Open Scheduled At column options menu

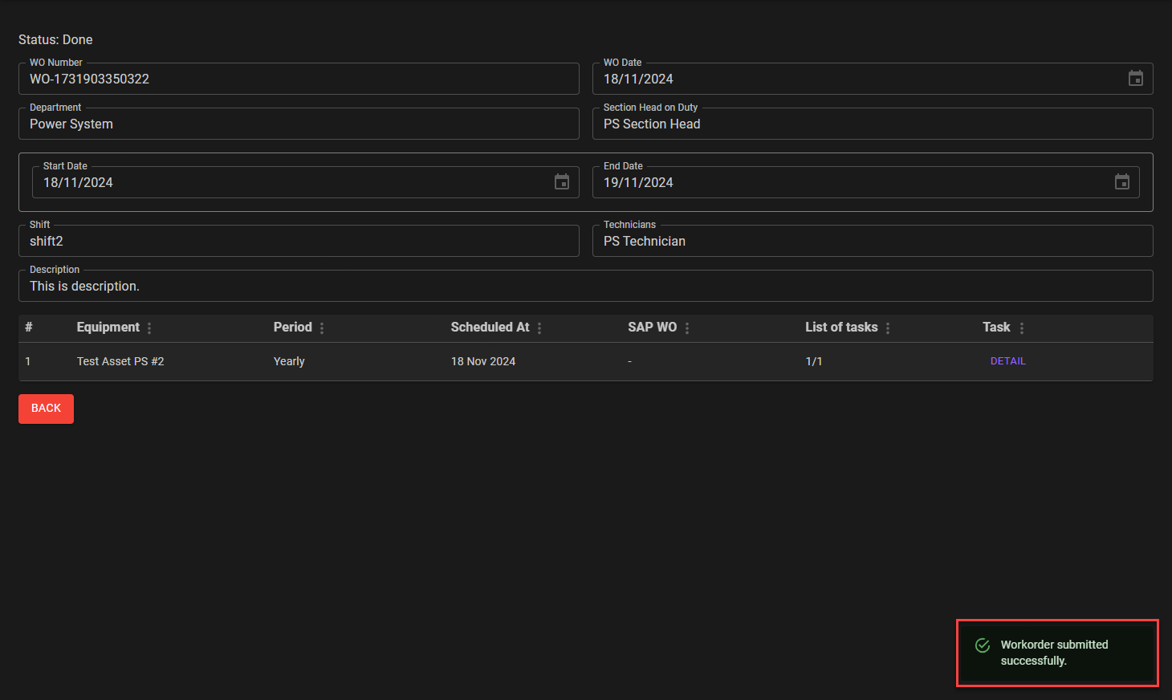pyautogui.click(x=539, y=328)
